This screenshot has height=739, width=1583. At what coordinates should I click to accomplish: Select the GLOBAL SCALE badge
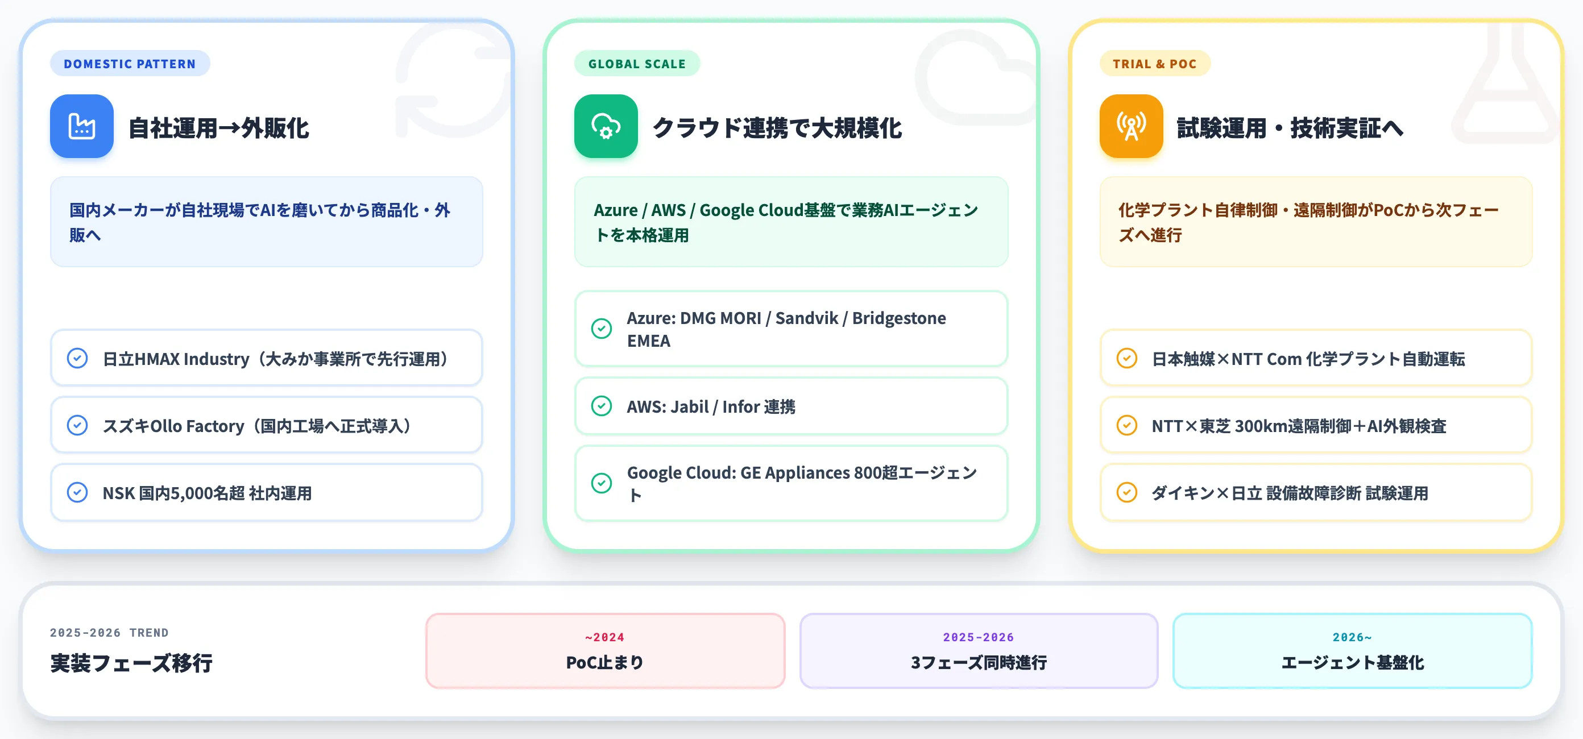[637, 63]
